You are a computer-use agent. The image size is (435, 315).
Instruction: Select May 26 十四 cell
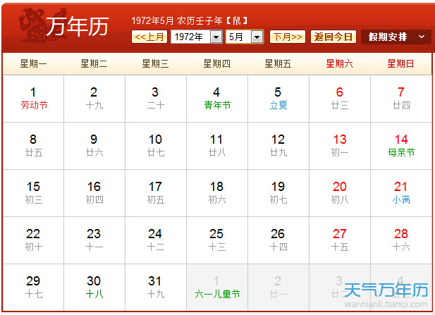[x=278, y=240]
